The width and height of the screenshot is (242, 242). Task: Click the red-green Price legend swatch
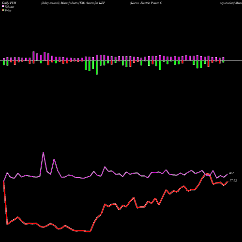(x=3, y=10)
